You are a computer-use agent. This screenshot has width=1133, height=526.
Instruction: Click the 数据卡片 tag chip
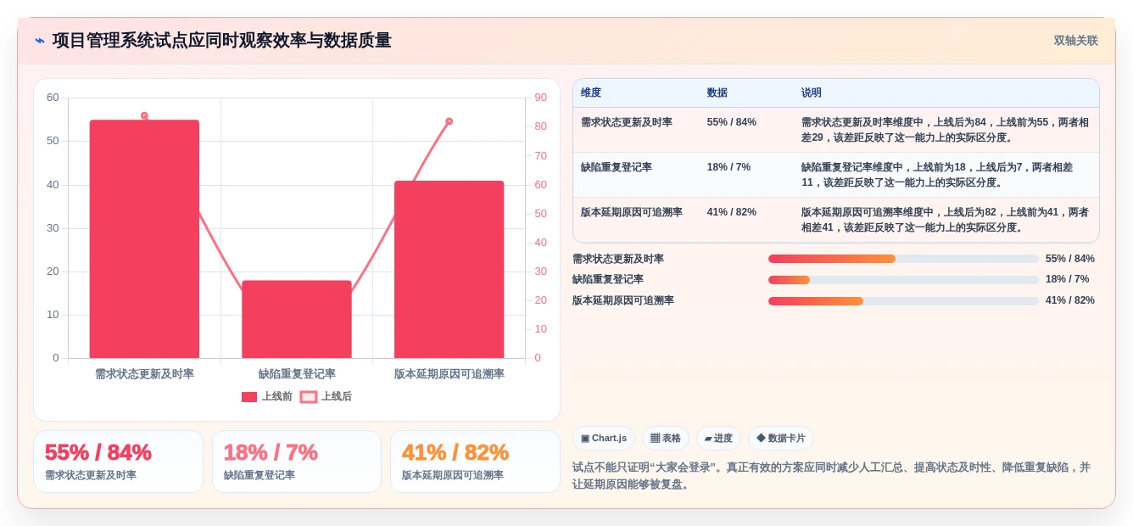point(781,438)
